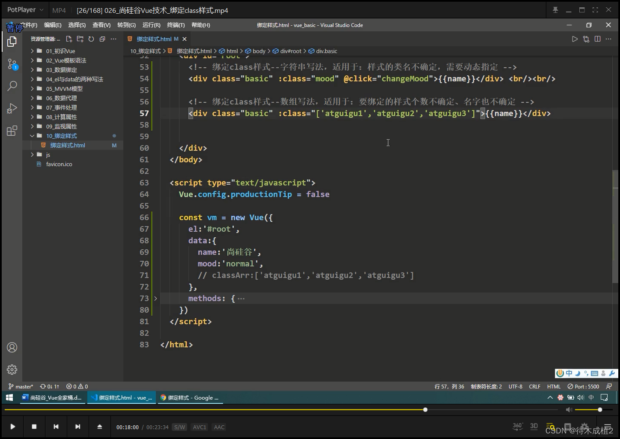Open the Search view in activity bar
Image resolution: width=620 pixels, height=439 pixels.
(12, 86)
